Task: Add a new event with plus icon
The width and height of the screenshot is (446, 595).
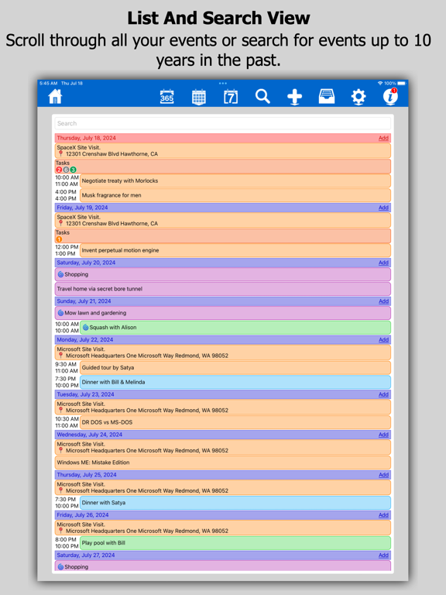Action: pyautogui.click(x=295, y=97)
